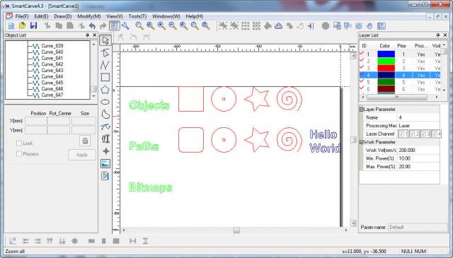
Task: Collapse the Layer Parameter section
Action: pos(361,110)
